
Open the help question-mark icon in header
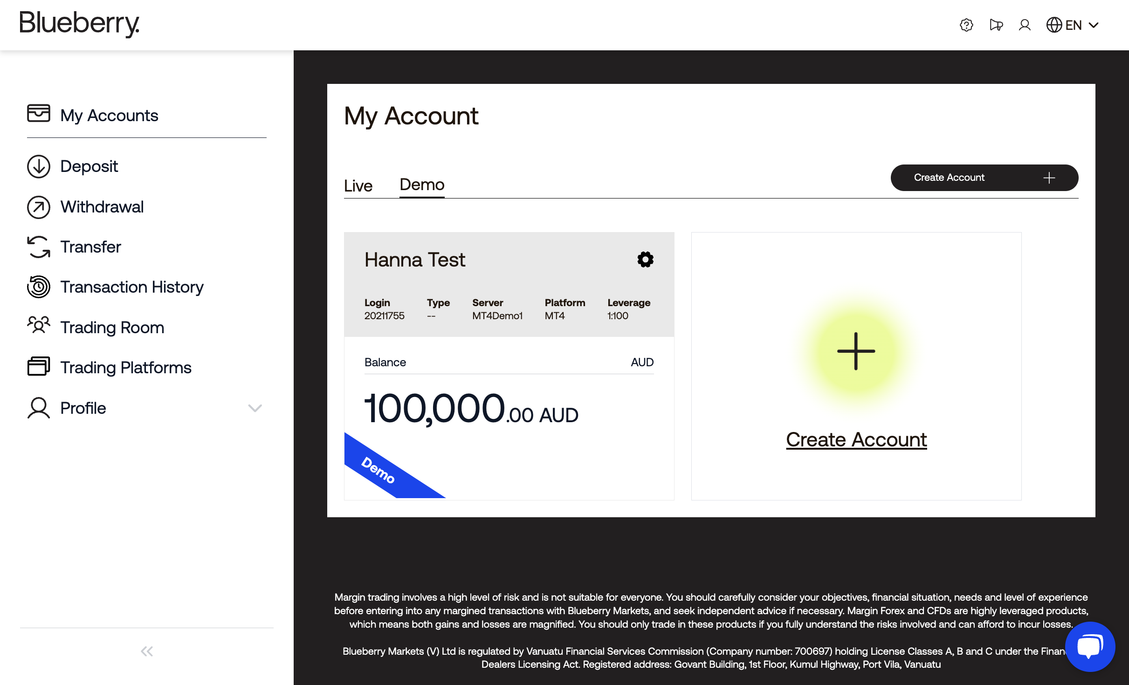[966, 25]
